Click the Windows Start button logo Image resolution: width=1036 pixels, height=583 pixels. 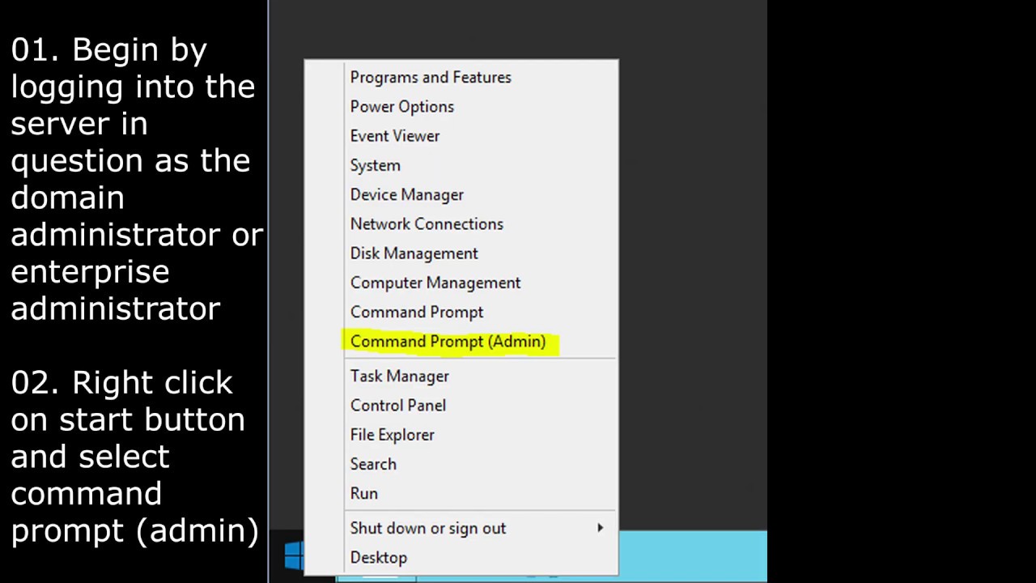295,555
